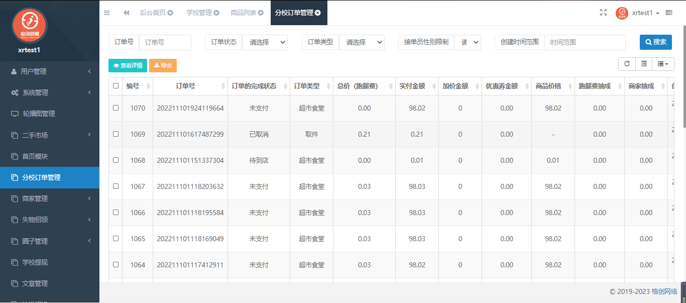The width and height of the screenshot is (686, 303).
Task: Check the row checkbox for order 1064
Action: [116, 265]
